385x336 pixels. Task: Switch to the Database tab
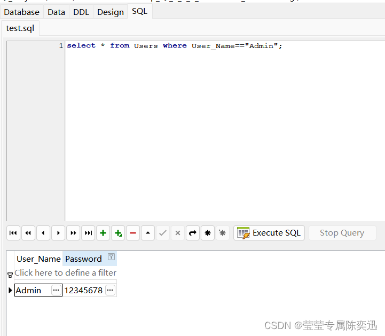[x=21, y=12]
